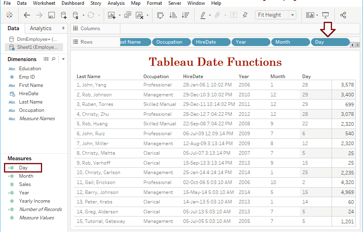This screenshot has height=232, width=363.
Task: Select the Day pill on the Rows shelf
Action: 330,42
